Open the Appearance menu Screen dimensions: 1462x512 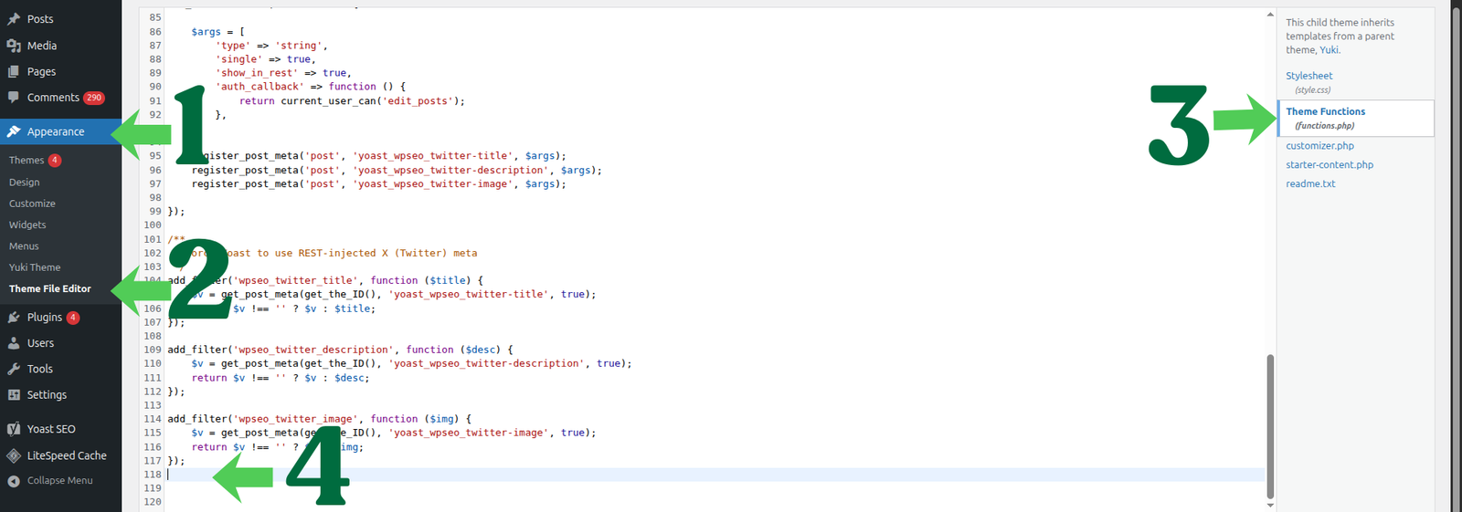coord(55,132)
